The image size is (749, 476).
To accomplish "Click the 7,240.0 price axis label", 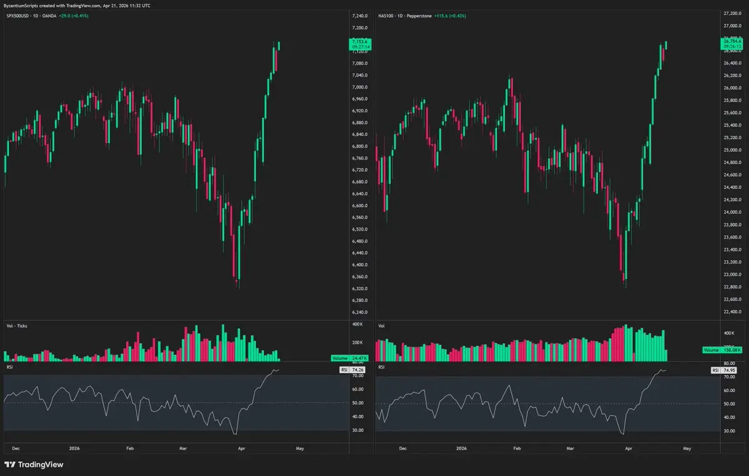I will tap(359, 16).
